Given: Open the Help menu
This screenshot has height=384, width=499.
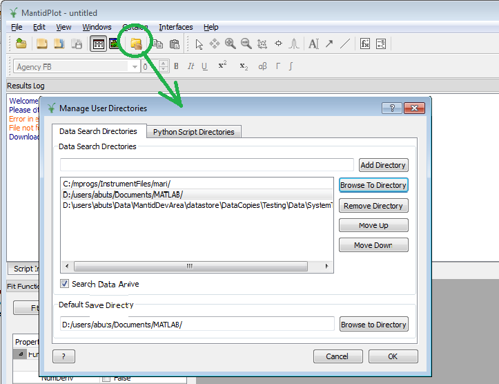Looking at the screenshot, I should (211, 27).
